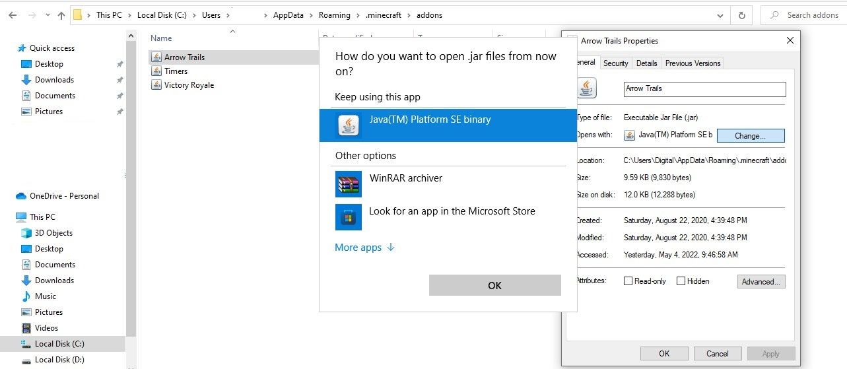This screenshot has width=847, height=369.
Task: Cancel the Arrow Trails Properties window
Action: pyautogui.click(x=718, y=354)
